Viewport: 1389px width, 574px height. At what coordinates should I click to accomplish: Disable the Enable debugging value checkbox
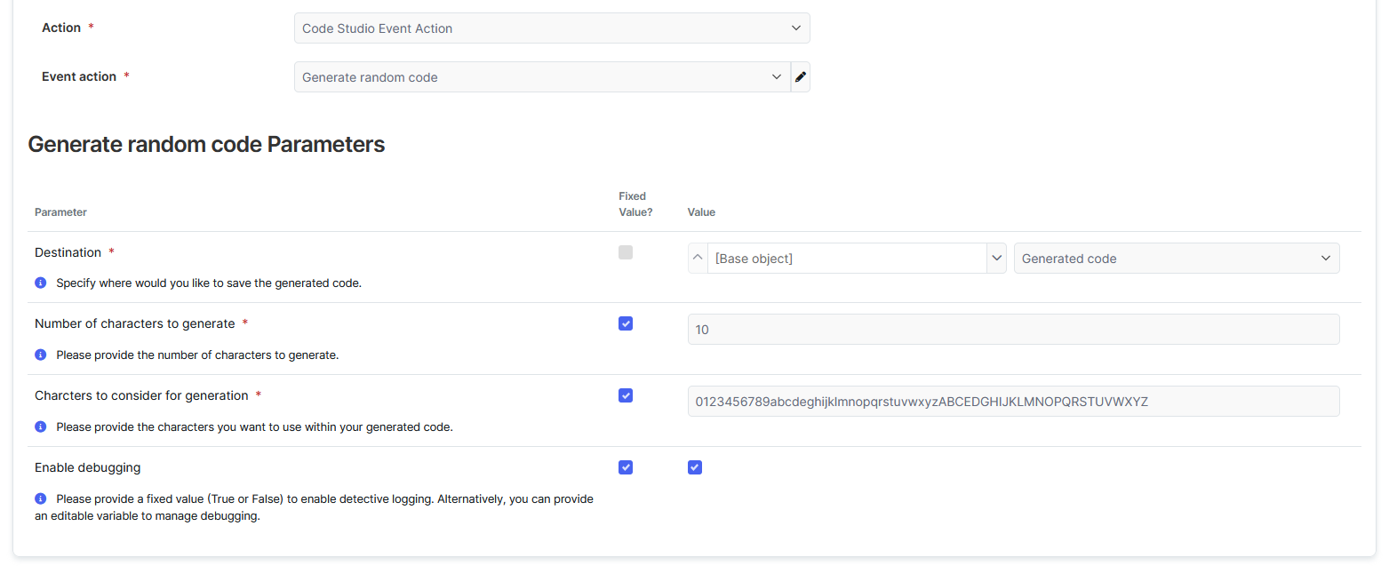pyautogui.click(x=695, y=467)
